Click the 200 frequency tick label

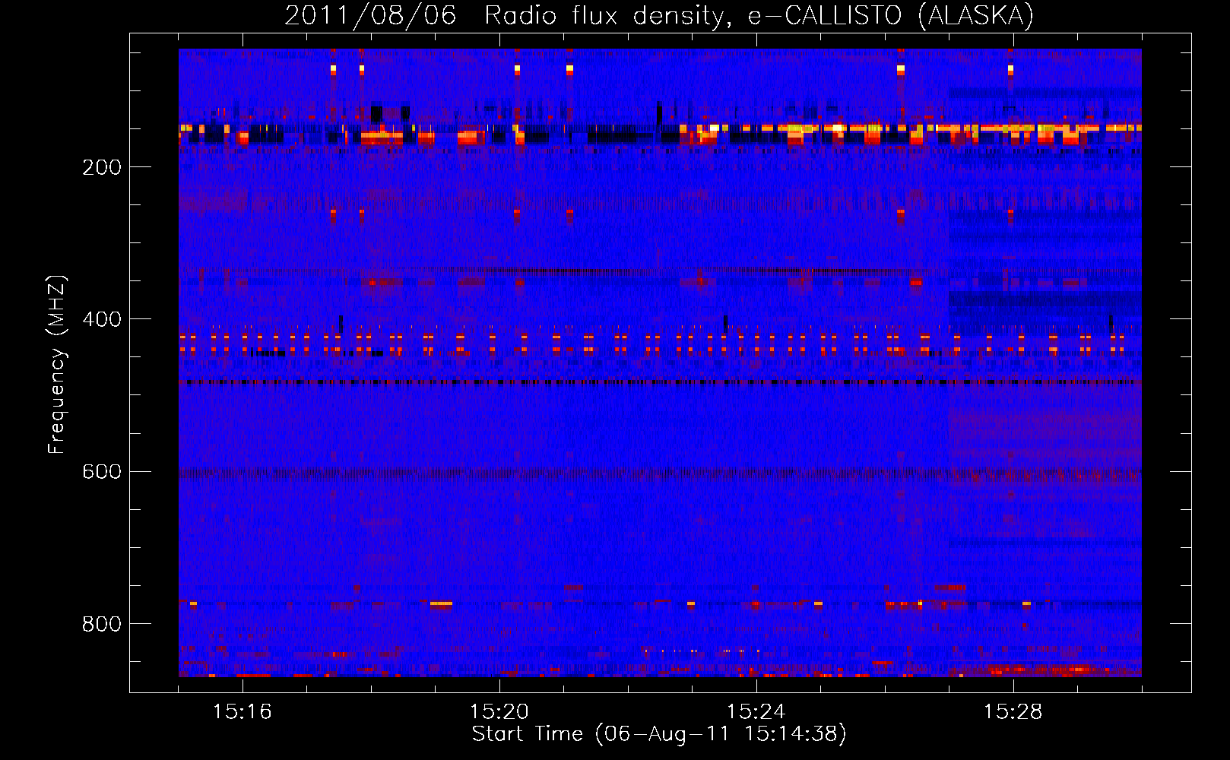pos(102,167)
